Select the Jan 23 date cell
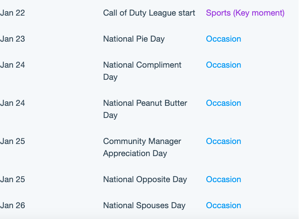 pyautogui.click(x=13, y=39)
